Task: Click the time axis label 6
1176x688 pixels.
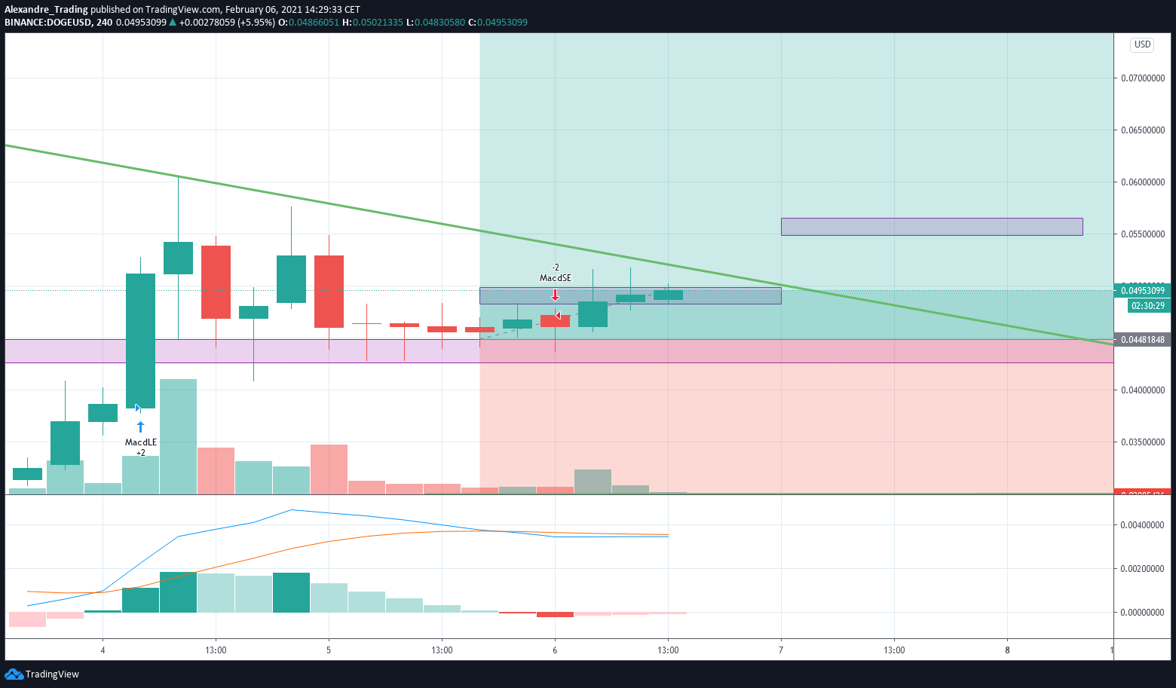Action: pyautogui.click(x=555, y=650)
